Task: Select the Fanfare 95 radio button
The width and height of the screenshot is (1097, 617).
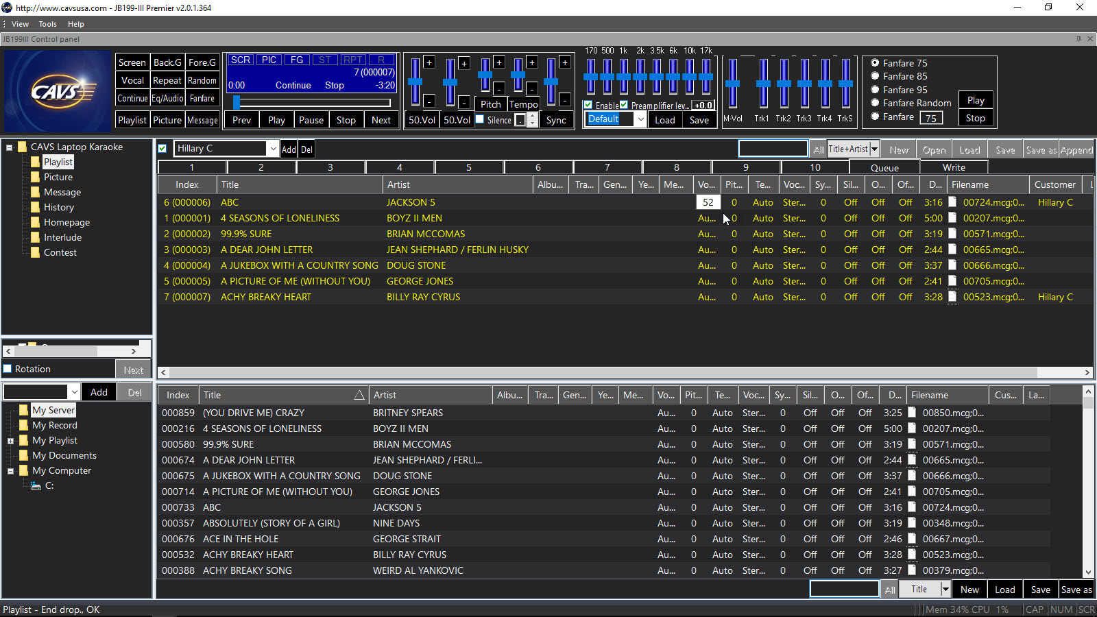Action: [875, 90]
